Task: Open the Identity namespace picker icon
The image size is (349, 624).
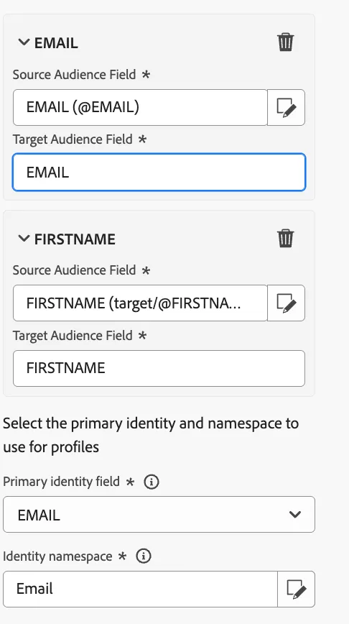Action: click(296, 589)
